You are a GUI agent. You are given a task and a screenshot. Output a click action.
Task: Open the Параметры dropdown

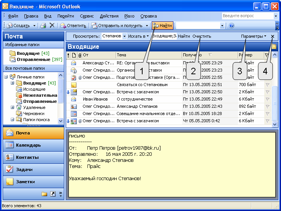coord(253,36)
